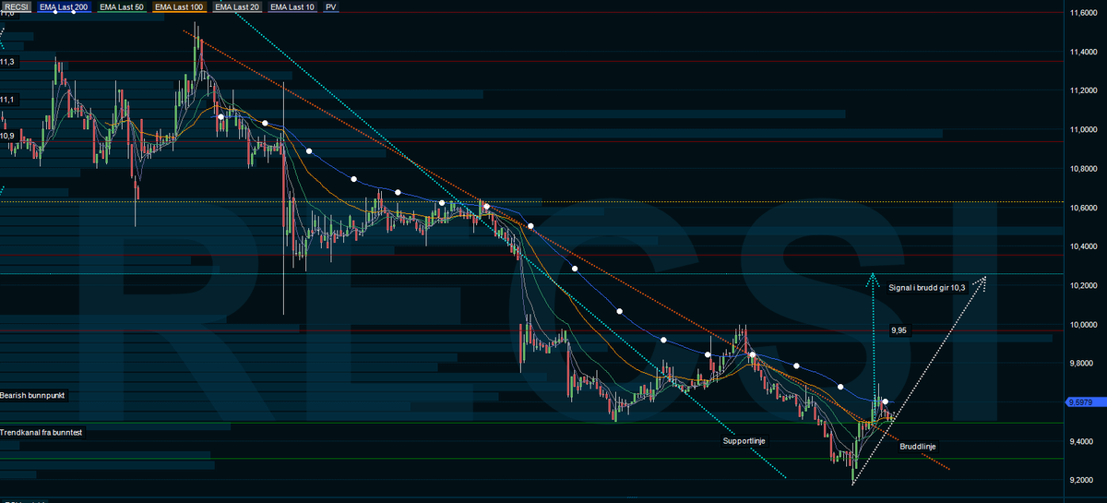
Task: Select the Bruddlinje text label
Action: click(918, 447)
